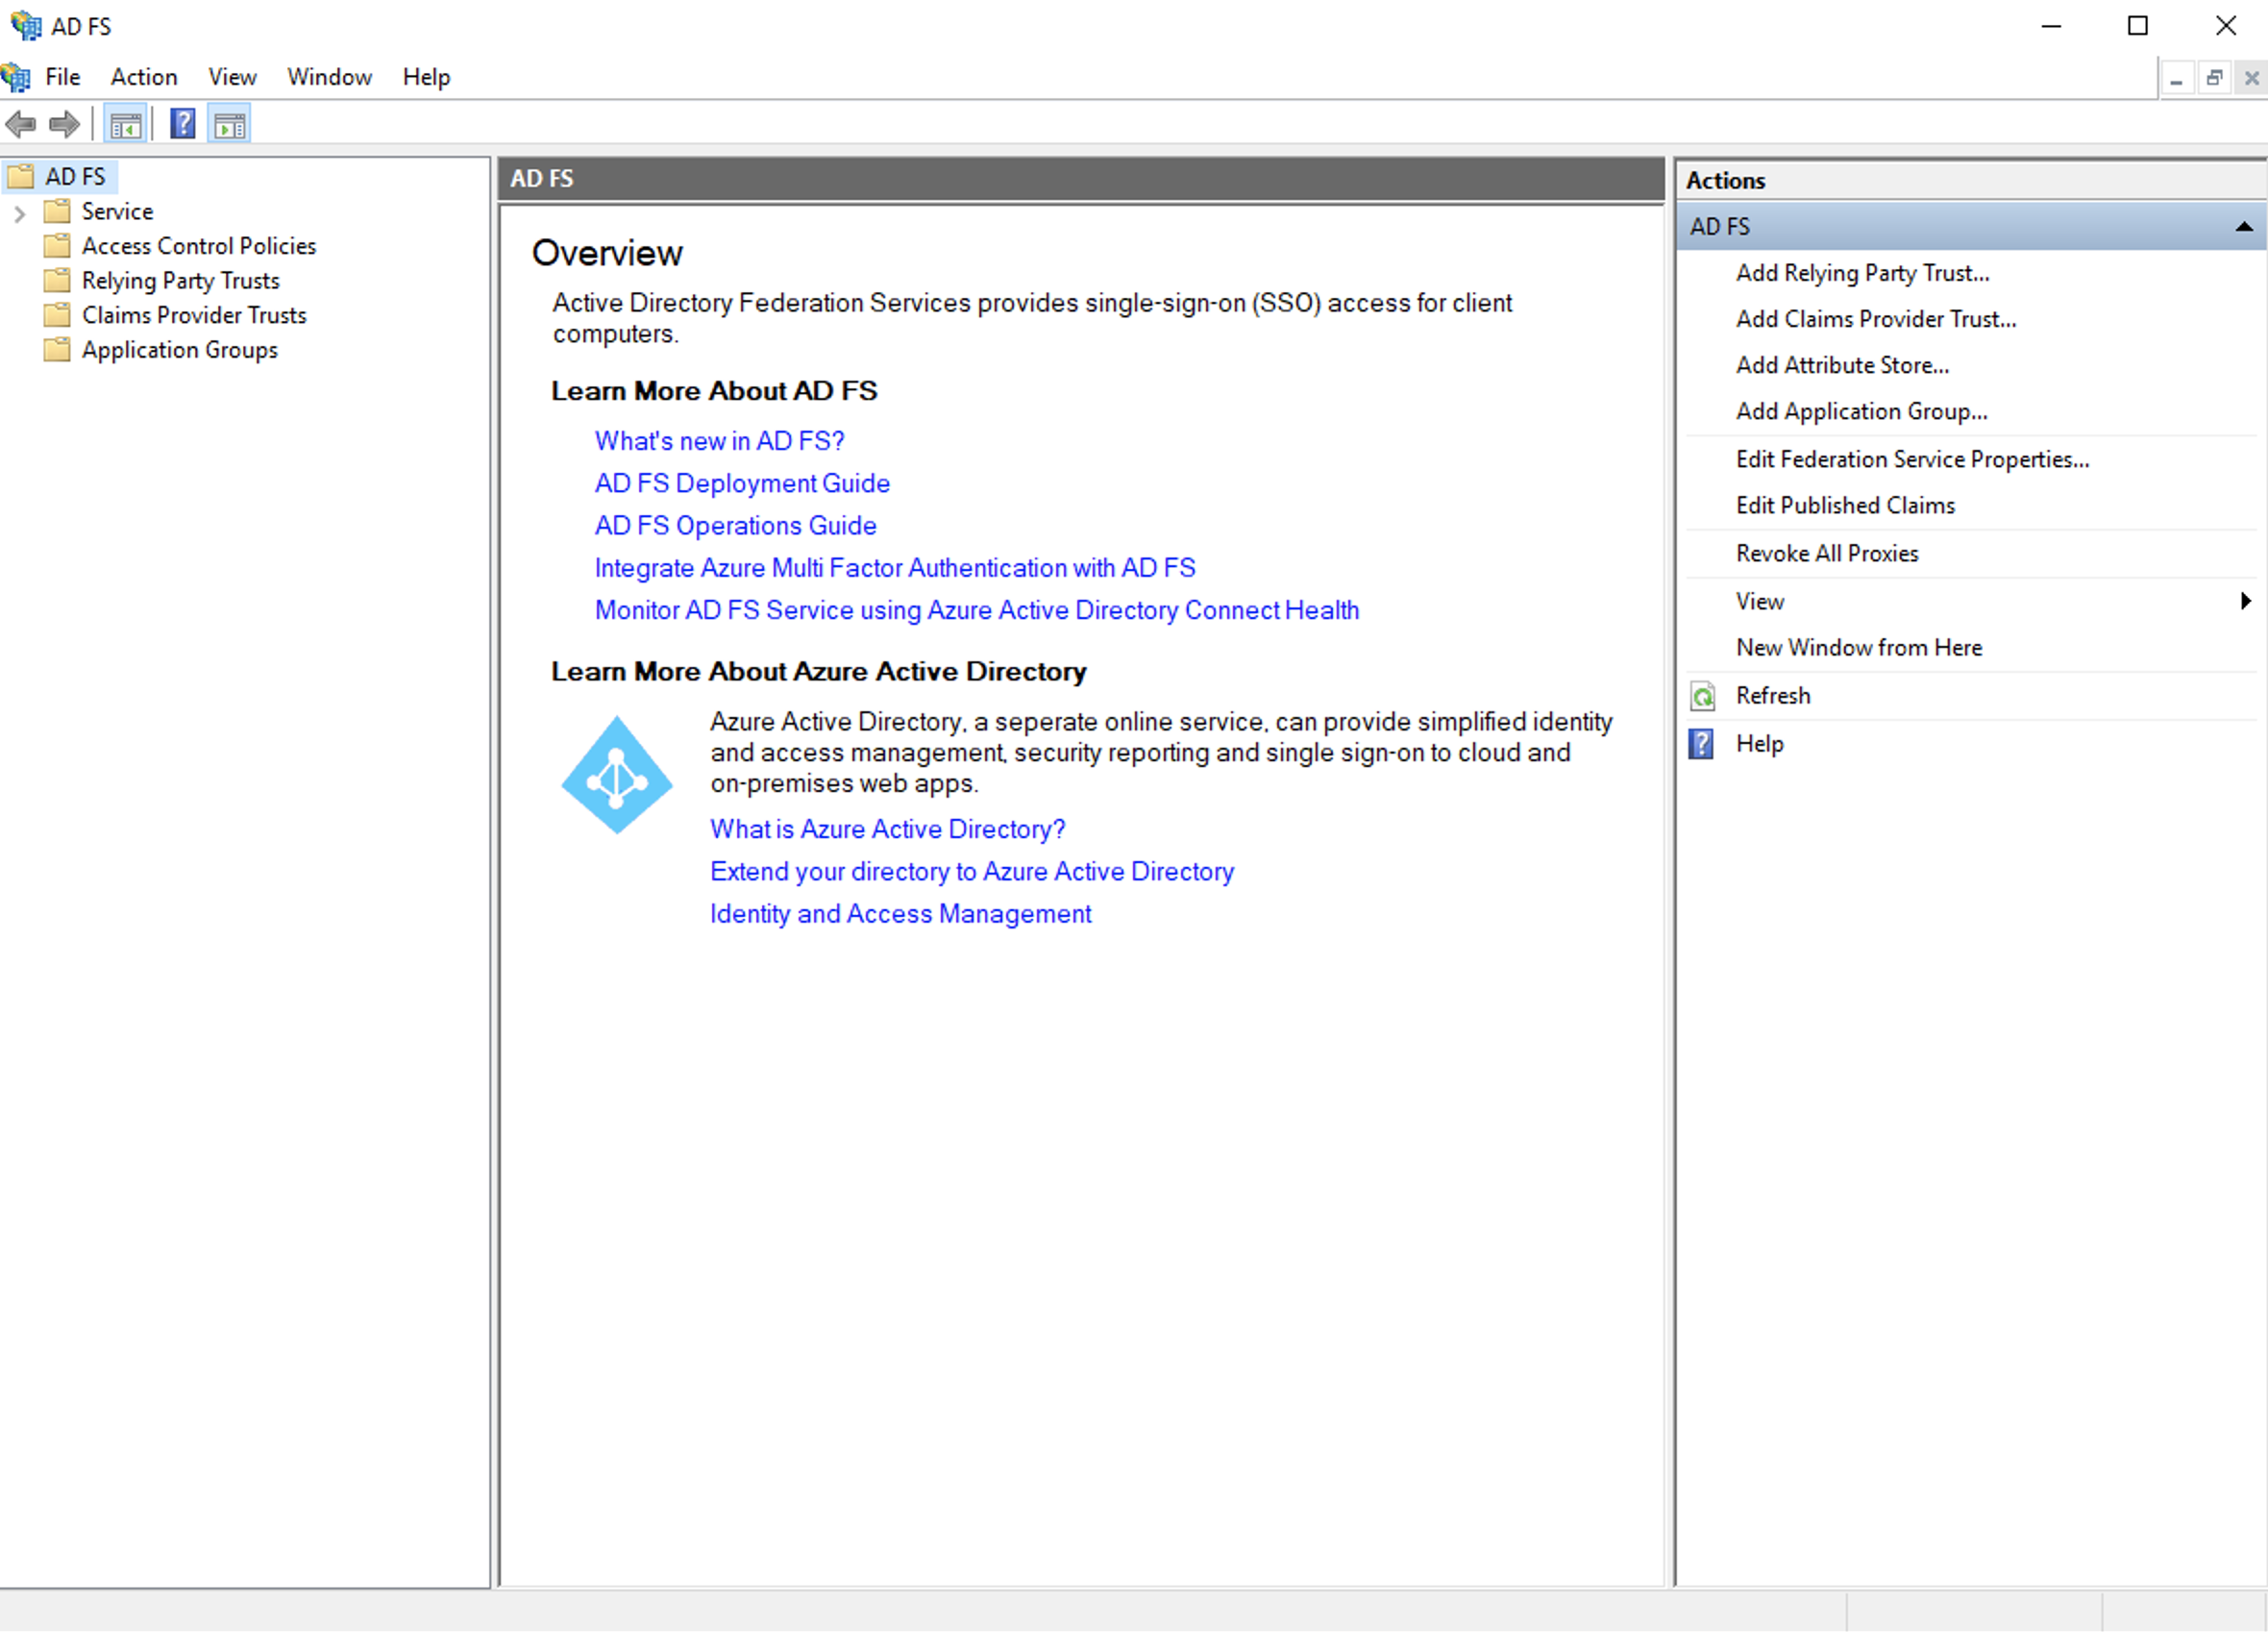Open Integrate Azure Multi Factor Authentication link
The height and width of the screenshot is (1632, 2268).
(x=895, y=568)
